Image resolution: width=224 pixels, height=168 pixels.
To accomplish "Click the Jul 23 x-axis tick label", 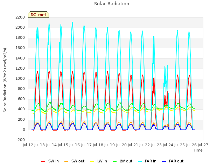I will 156,145.
